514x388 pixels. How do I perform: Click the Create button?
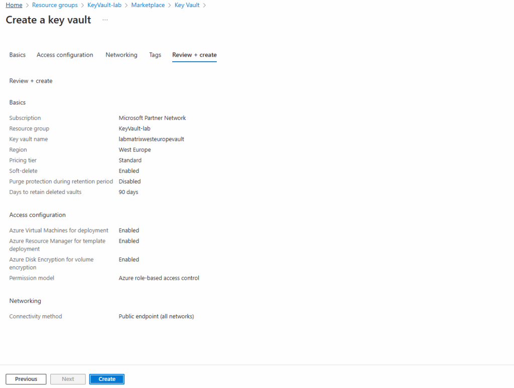click(107, 379)
